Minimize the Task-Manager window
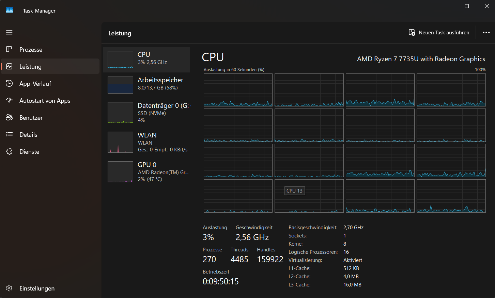This screenshot has height=298, width=495. (x=447, y=6)
